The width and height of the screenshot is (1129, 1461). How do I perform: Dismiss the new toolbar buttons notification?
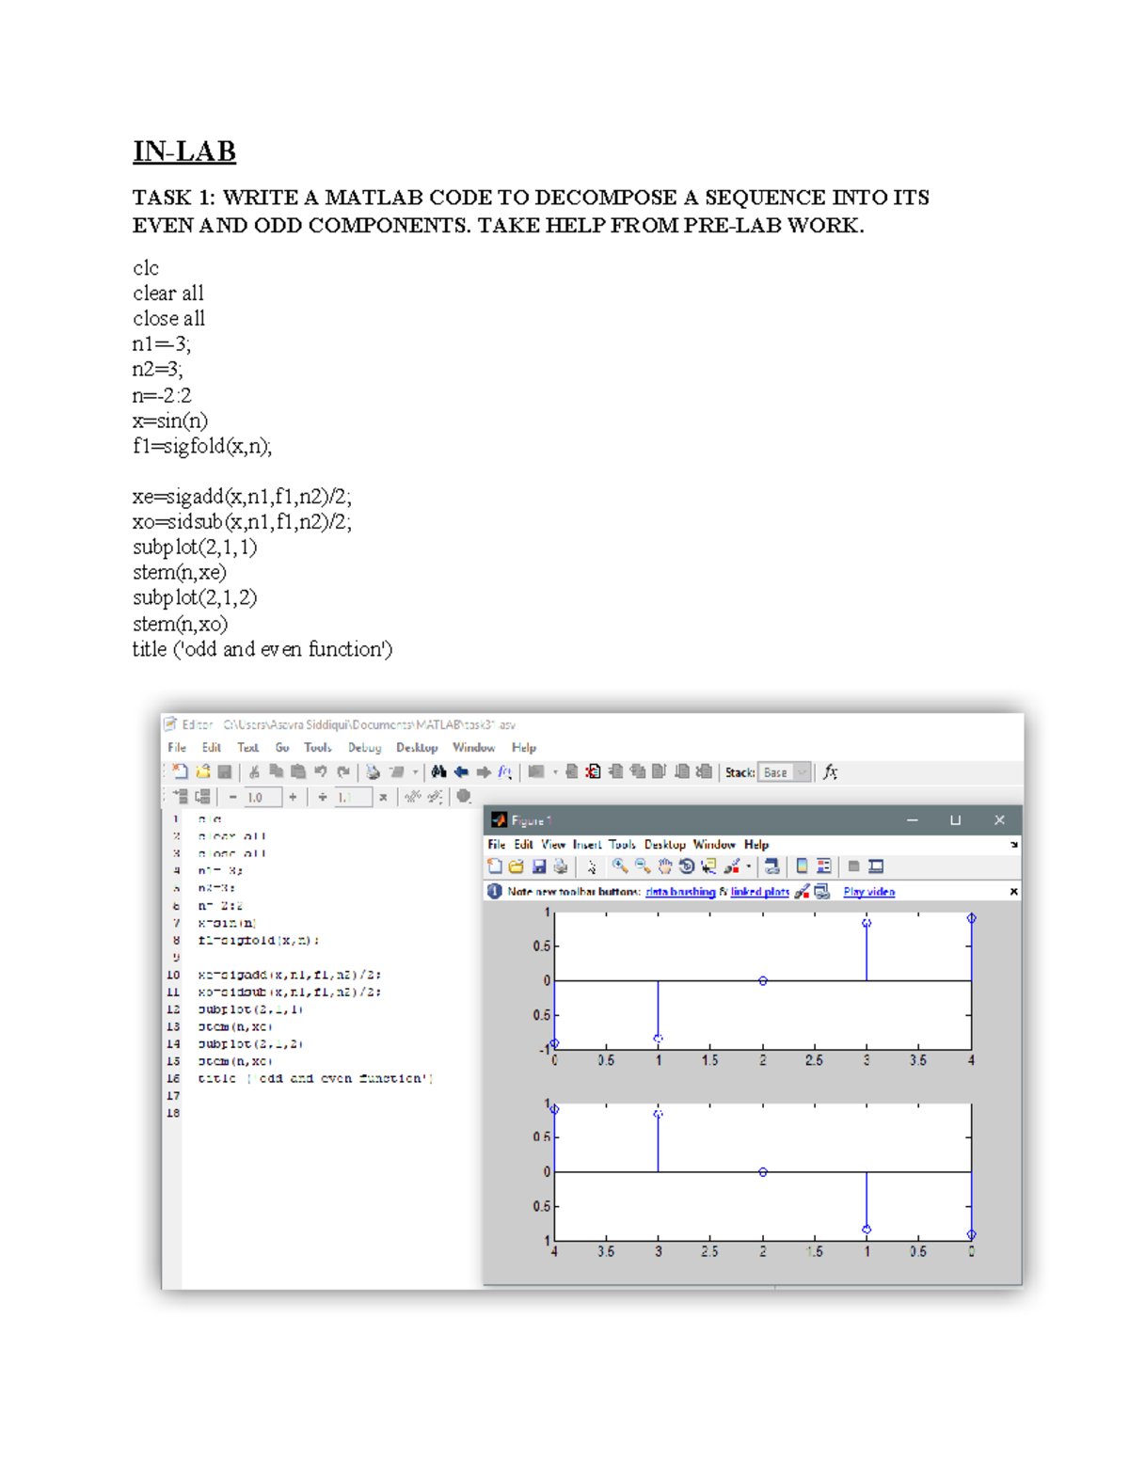[1013, 892]
